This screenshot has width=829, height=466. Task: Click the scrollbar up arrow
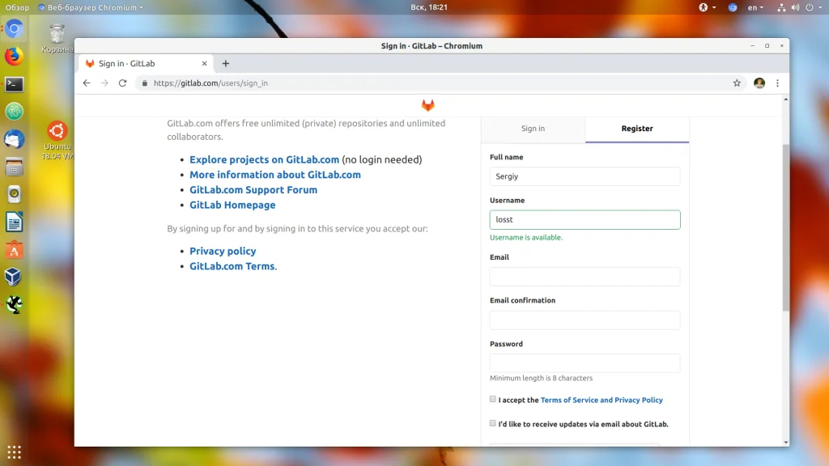click(785, 100)
